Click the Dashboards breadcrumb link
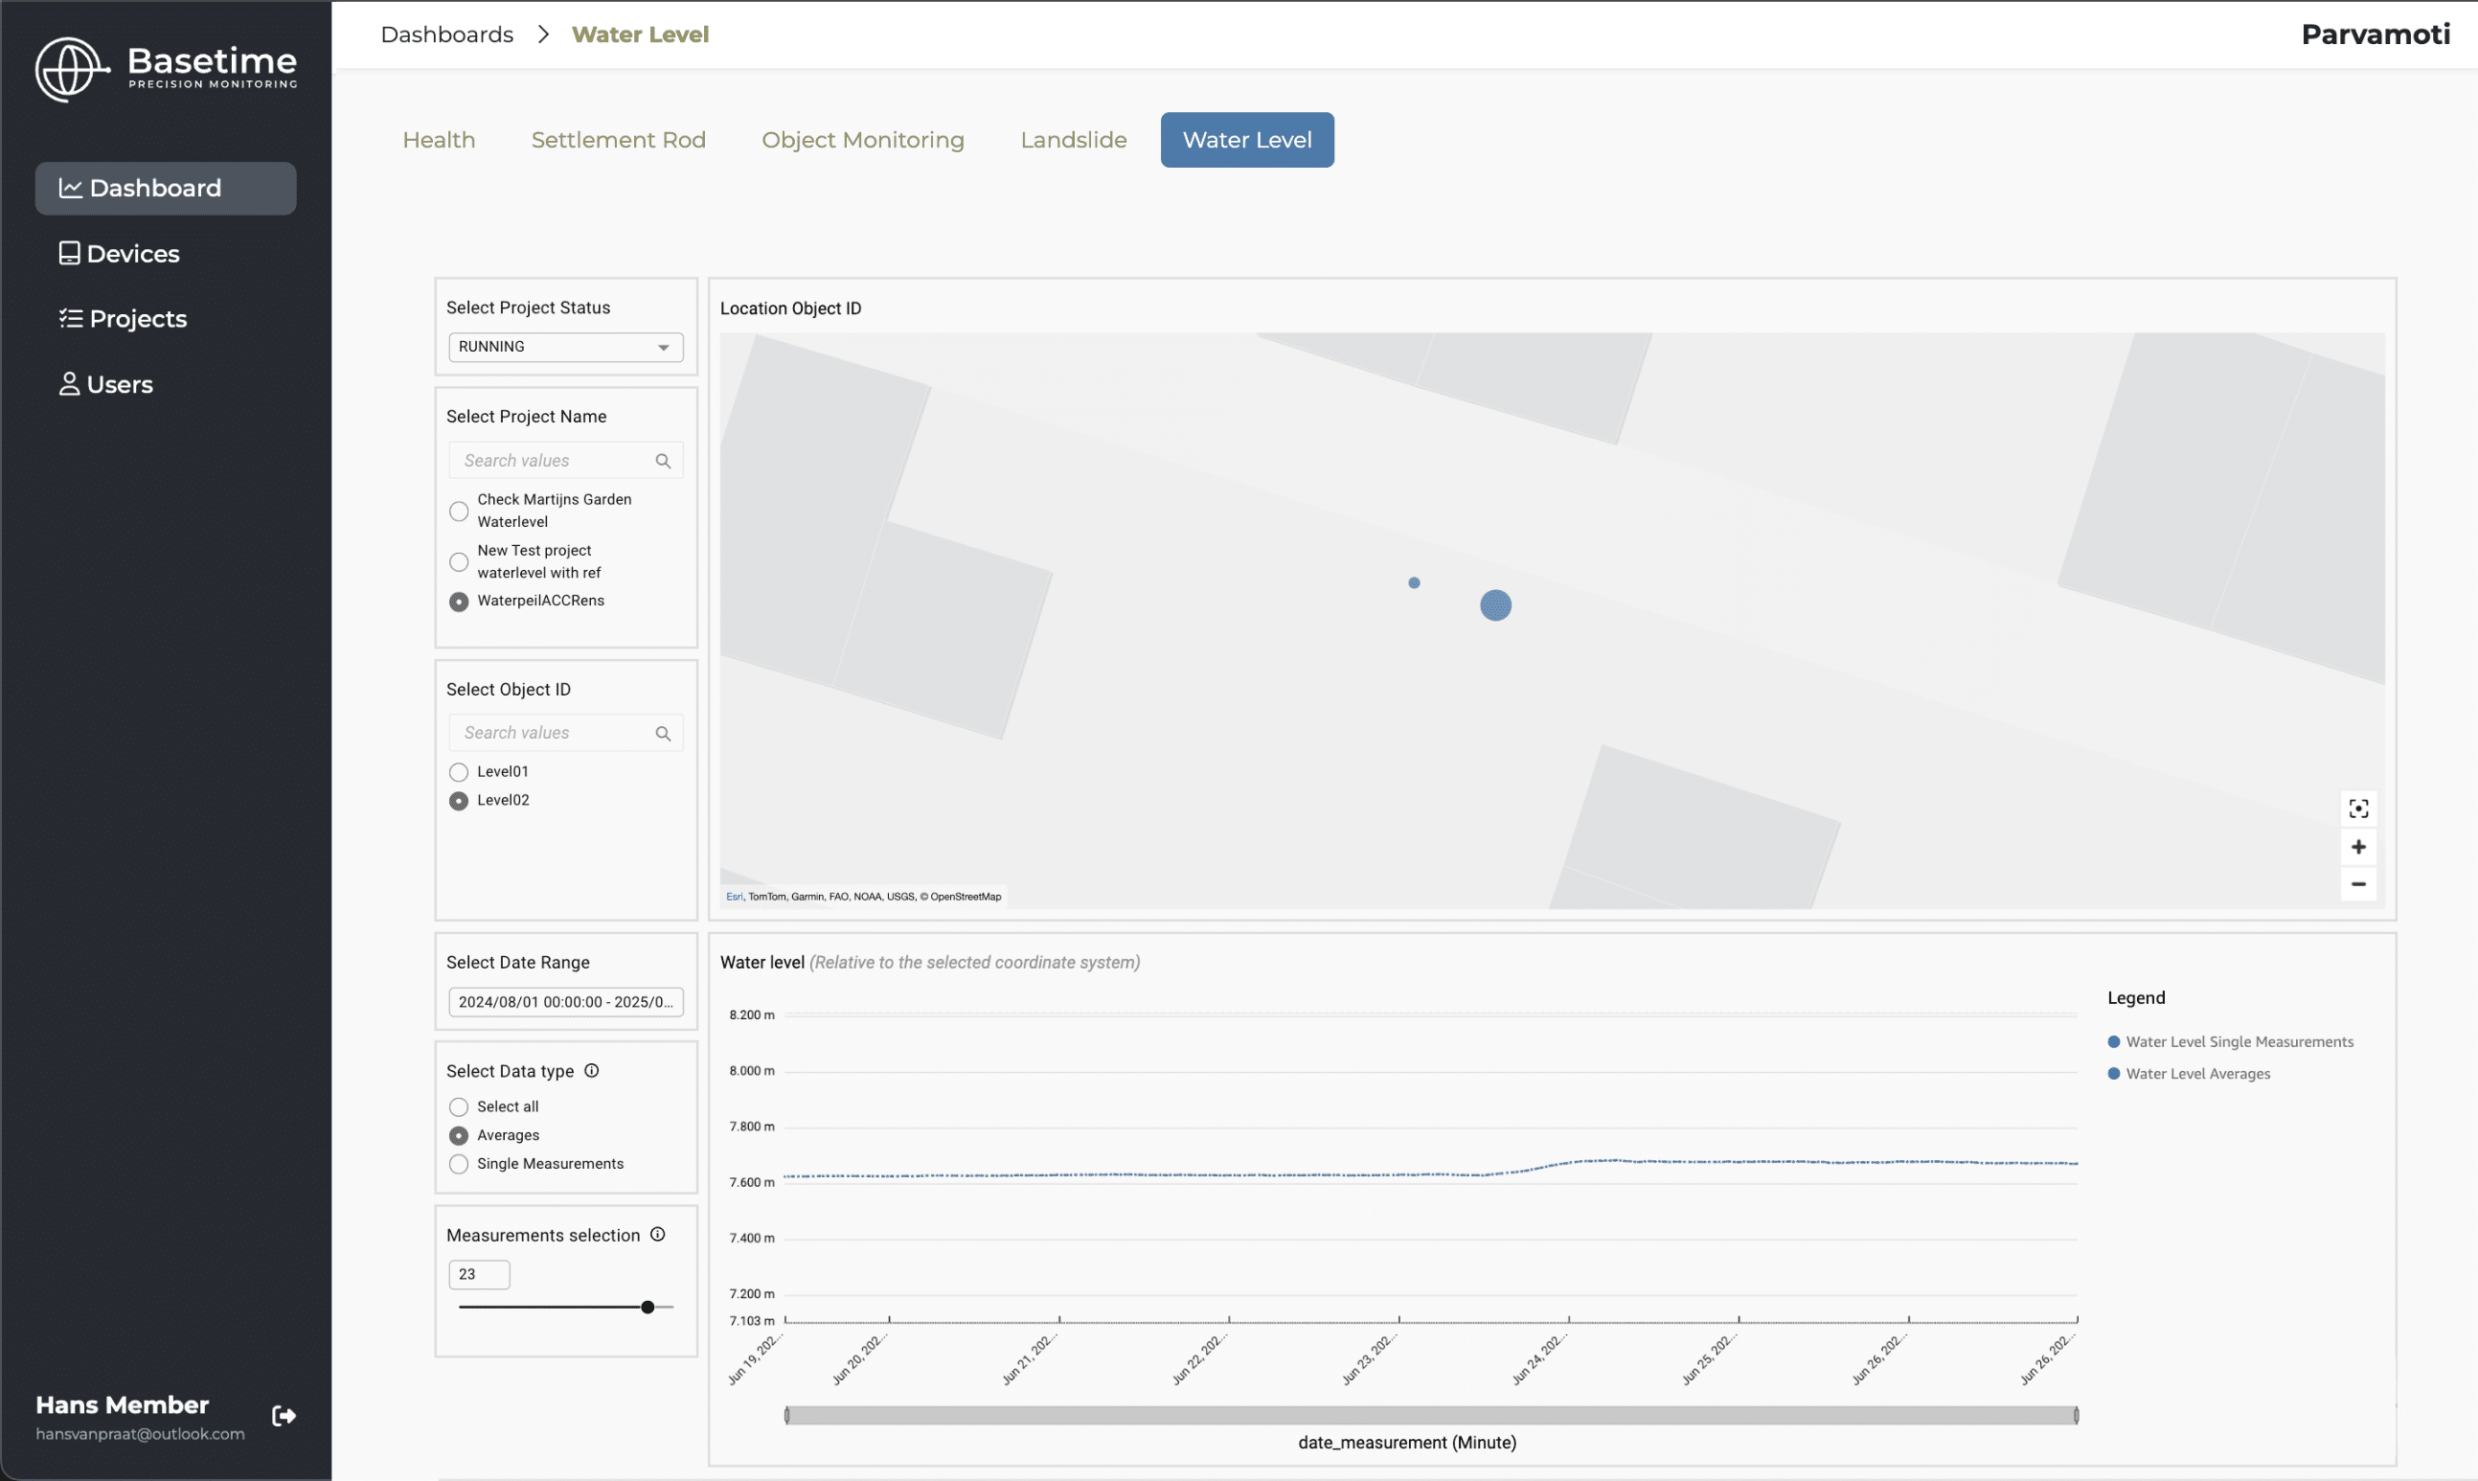 point(447,34)
